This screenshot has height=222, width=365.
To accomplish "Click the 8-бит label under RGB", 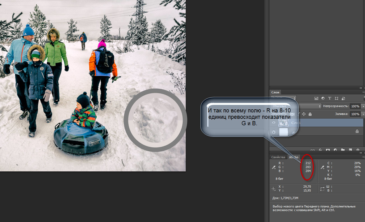I will [280, 178].
